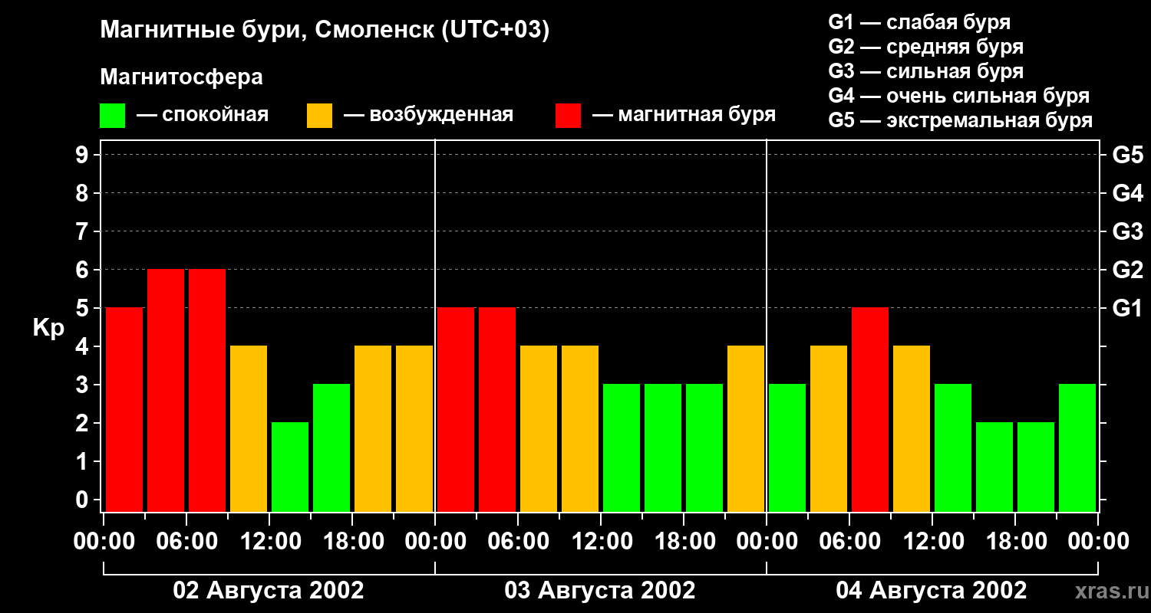Click the last green bar of 04 August (Kp 3)
Screen dimensions: 1151x613
pos(1077,447)
